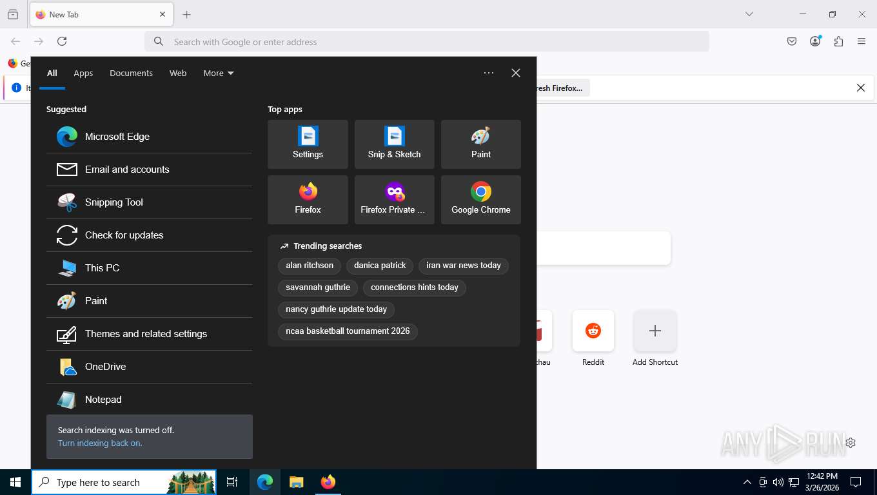The width and height of the screenshot is (877, 495).
Task: Open Snip & Sketch tile in Top apps
Action: pos(394,144)
